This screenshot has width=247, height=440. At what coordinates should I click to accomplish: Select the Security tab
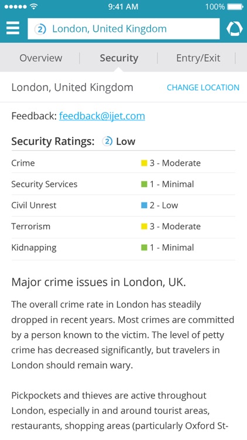point(119,58)
